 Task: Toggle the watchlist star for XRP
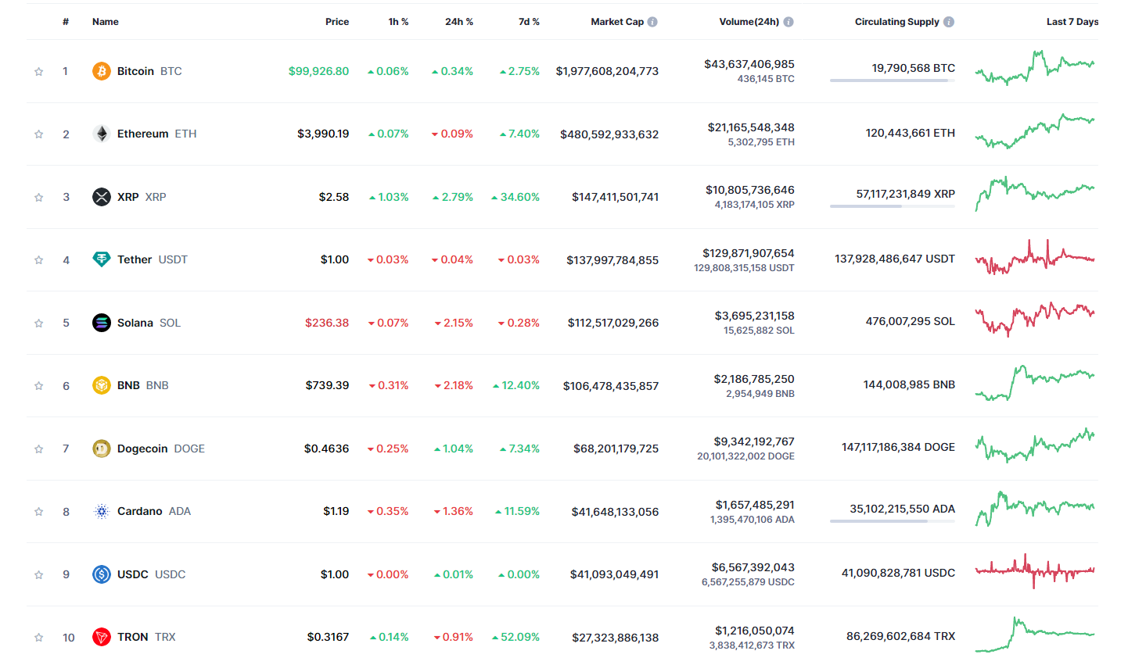pyautogui.click(x=38, y=198)
